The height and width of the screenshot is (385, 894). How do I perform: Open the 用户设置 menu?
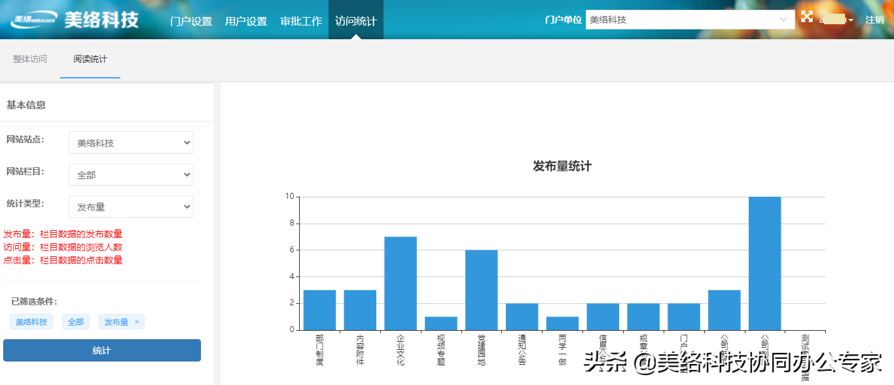[245, 20]
